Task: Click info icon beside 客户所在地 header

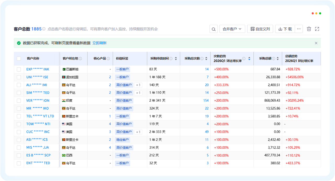Action: click(x=80, y=59)
